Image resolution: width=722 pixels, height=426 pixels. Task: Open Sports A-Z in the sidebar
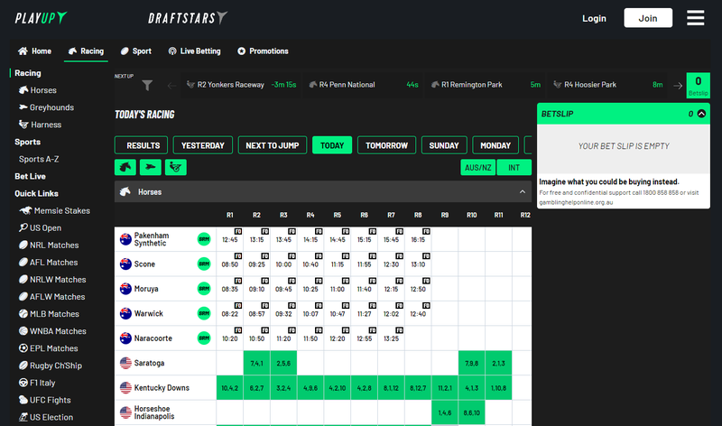coord(39,159)
